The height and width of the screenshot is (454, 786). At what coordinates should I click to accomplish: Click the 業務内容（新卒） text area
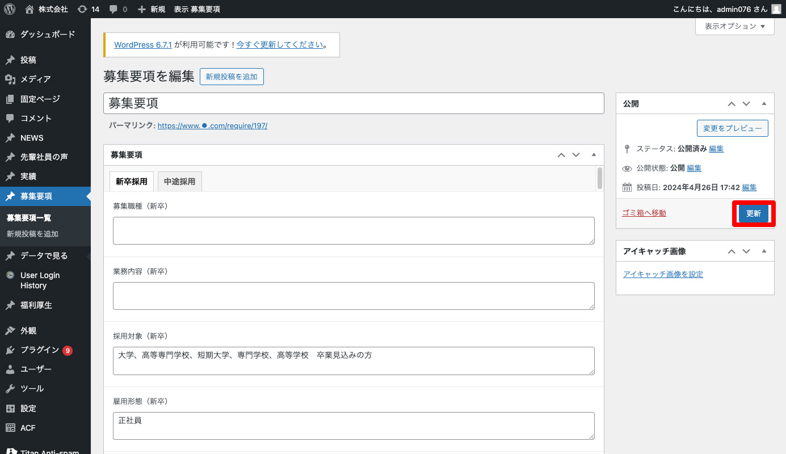point(354,296)
